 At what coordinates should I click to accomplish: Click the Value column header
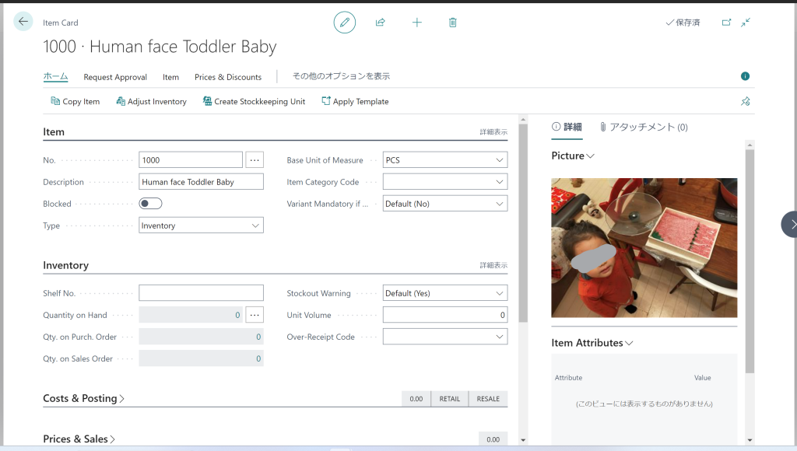pyautogui.click(x=703, y=378)
